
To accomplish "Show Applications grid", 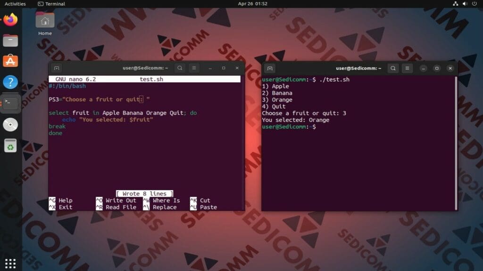I will pos(10,263).
